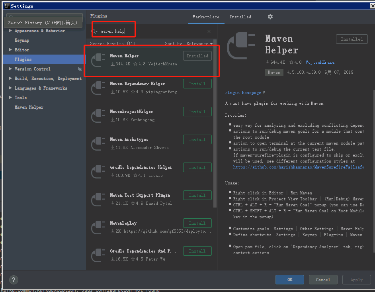
Task: Cancel the Settings dialog
Action: coord(323,280)
